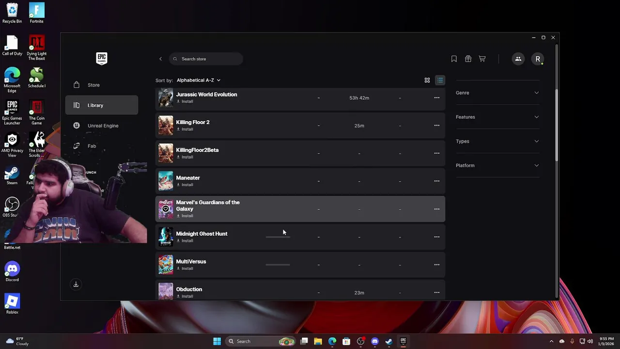Install MultiVersus
The image size is (620, 349).
click(185, 268)
